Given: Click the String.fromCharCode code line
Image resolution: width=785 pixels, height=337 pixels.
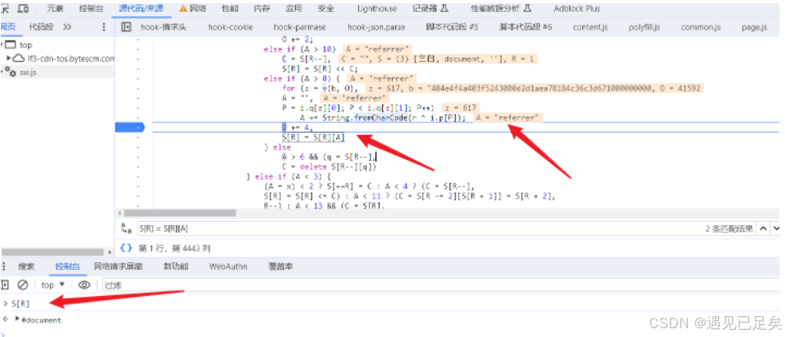Looking at the screenshot, I should point(382,117).
